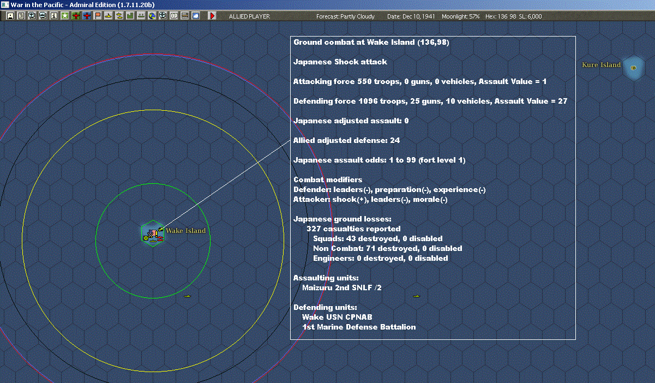Viewport: 655px width, 383px height.
Task: Open the cloud weather icon
Action: coord(196,16)
